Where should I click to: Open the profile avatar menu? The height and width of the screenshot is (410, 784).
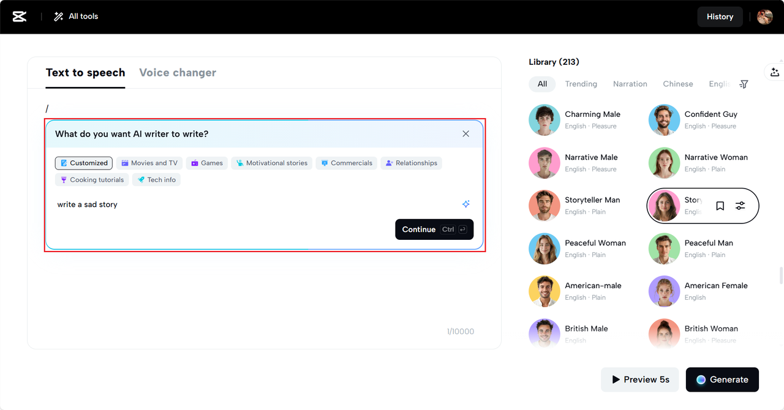pyautogui.click(x=765, y=17)
